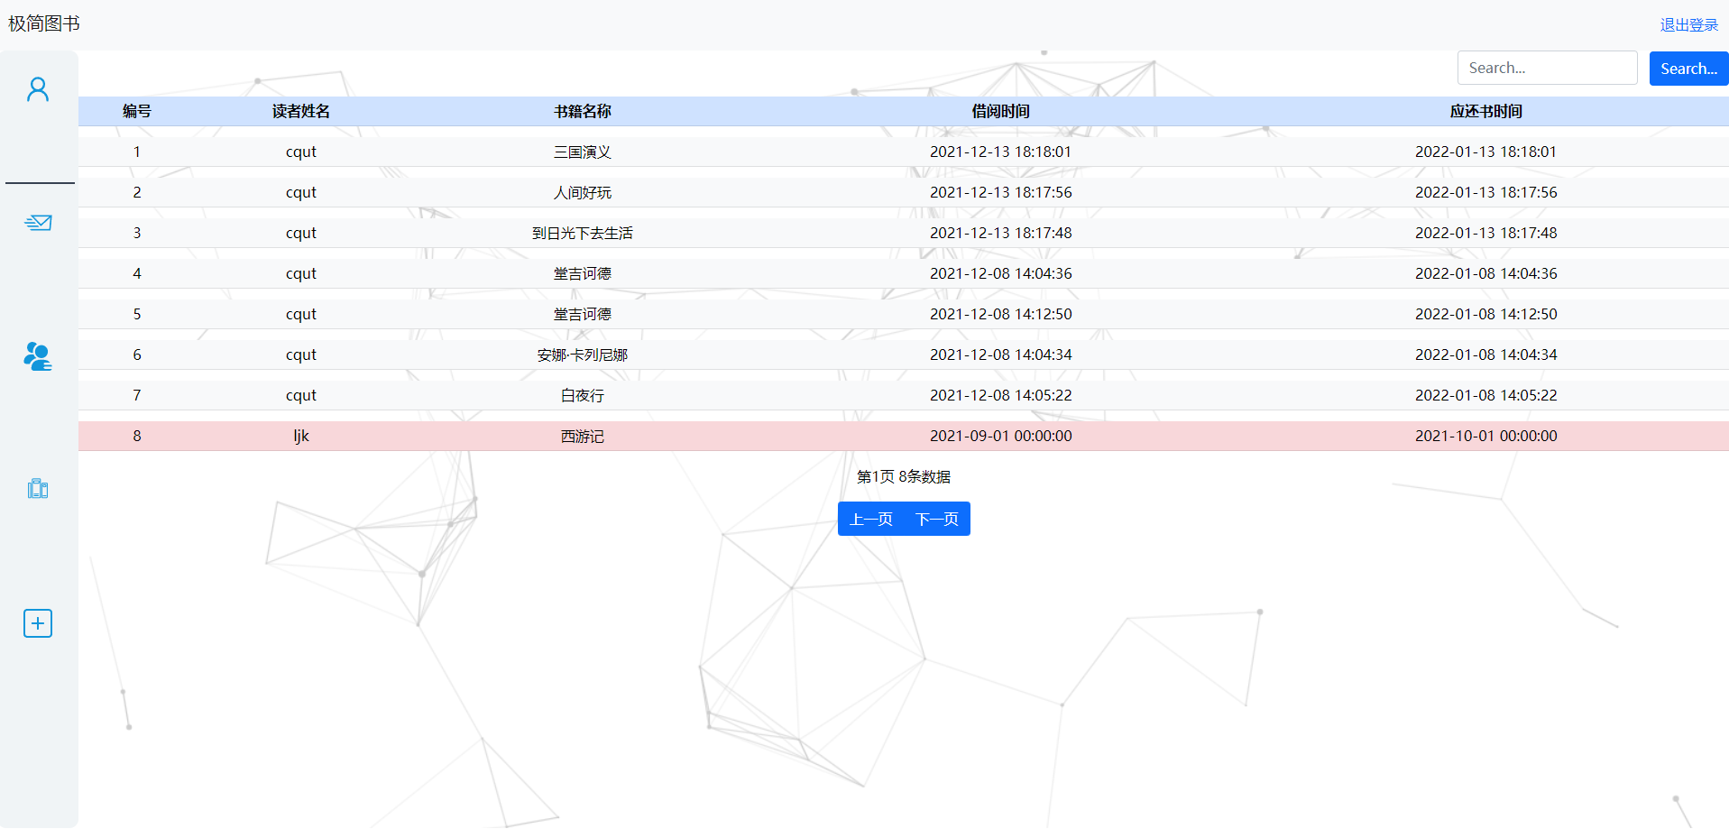Click the 应还书时间 column header
The width and height of the screenshot is (1729, 838).
1486,111
